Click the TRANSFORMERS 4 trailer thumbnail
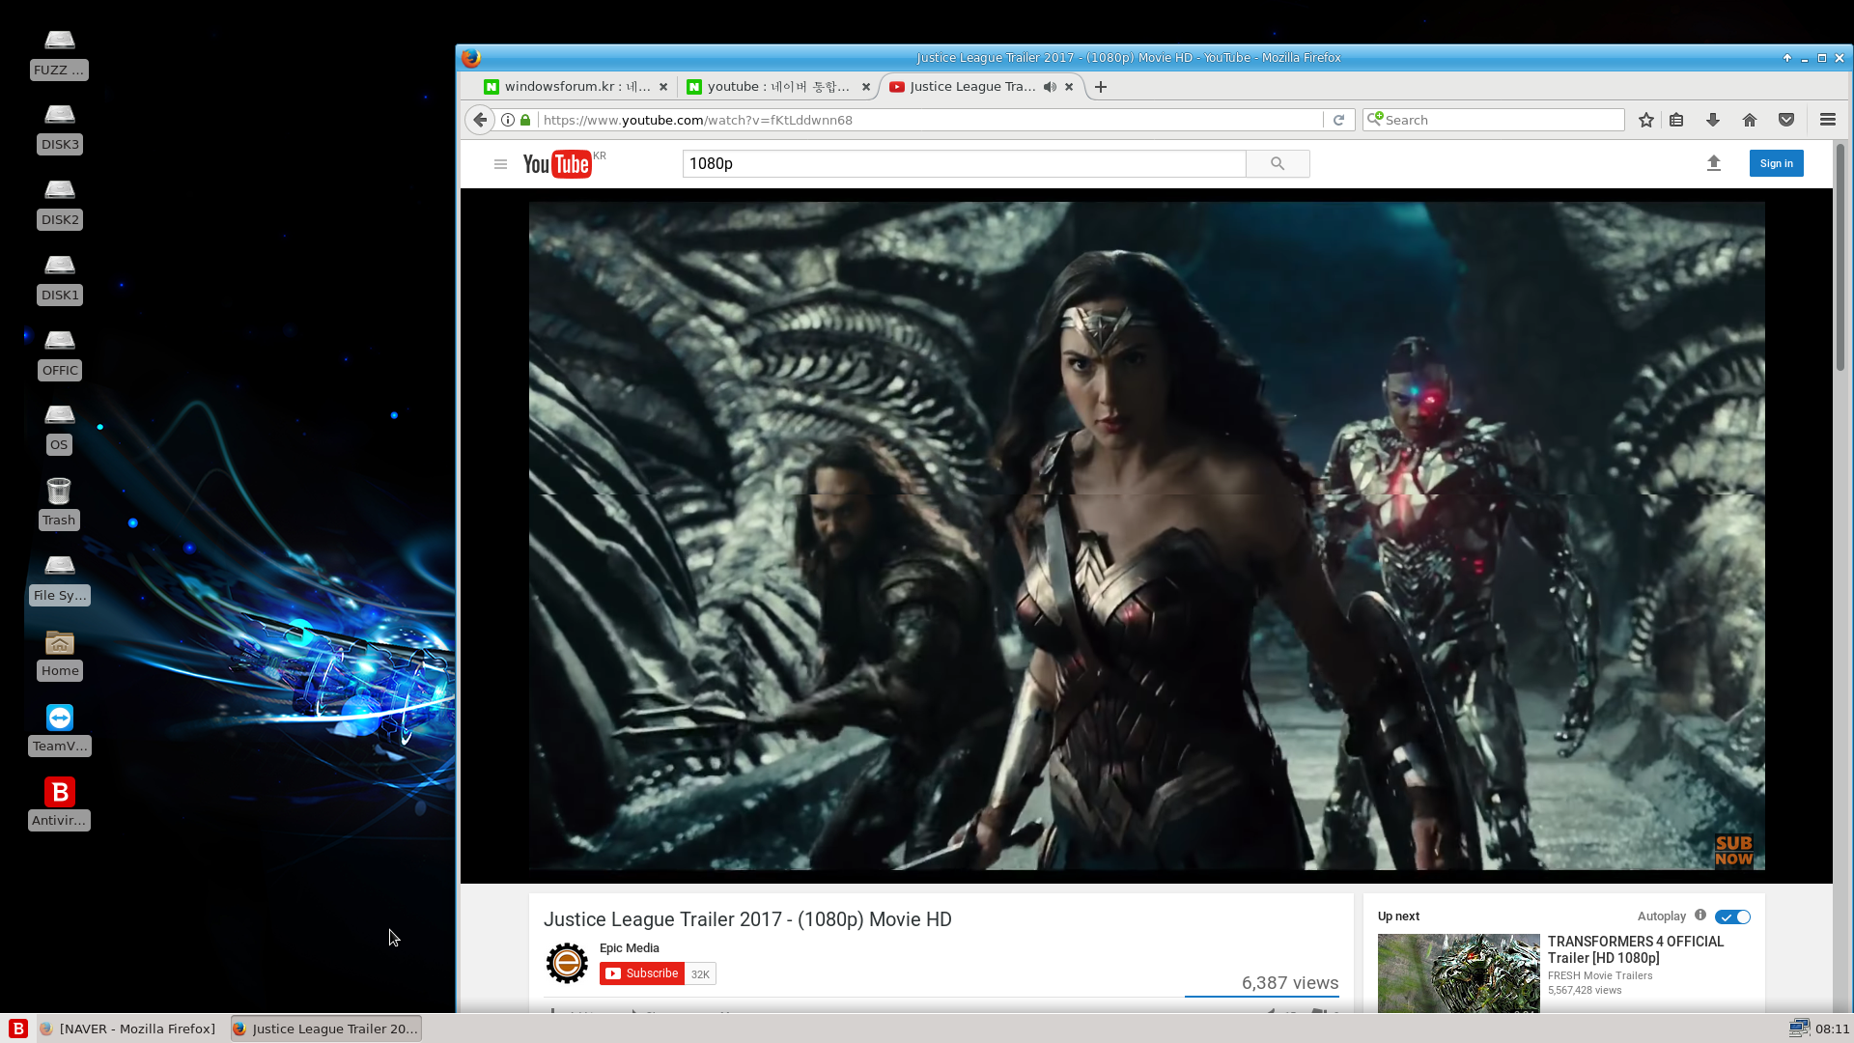Screen dimensions: 1854x1043 (x=1458, y=973)
